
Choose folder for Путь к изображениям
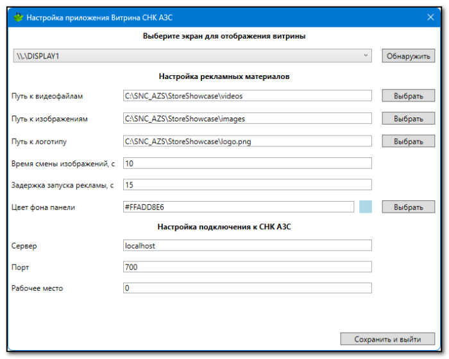click(409, 118)
